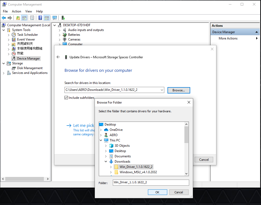The height and width of the screenshot is (205, 261).
Task: Toggle the Show/Hide Console Tree icon
Action: pos(24,18)
